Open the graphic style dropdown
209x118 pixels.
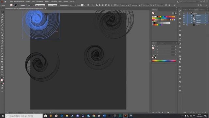84,5
